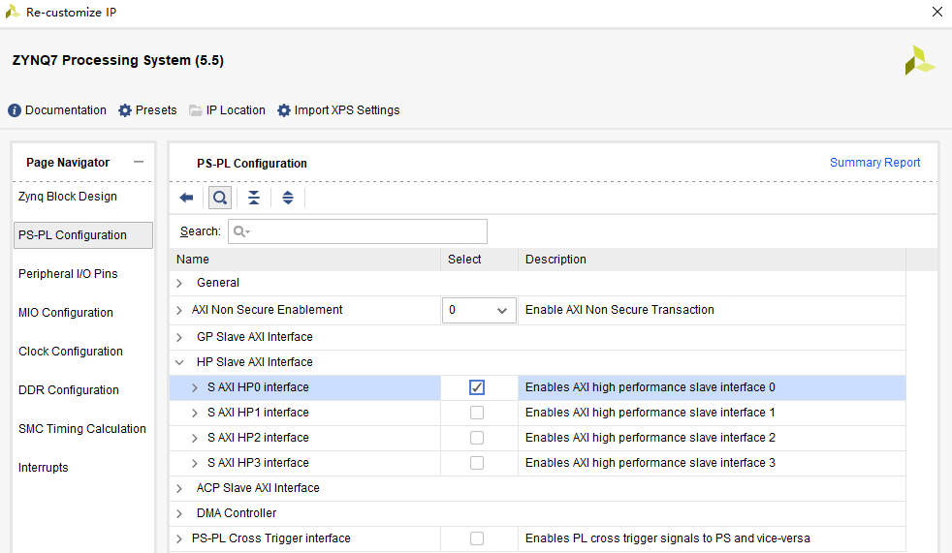Switch to Zynq Block Design page
The image size is (952, 553).
tap(68, 197)
